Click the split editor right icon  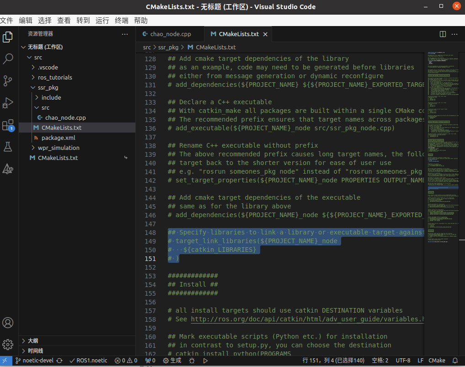[443, 34]
